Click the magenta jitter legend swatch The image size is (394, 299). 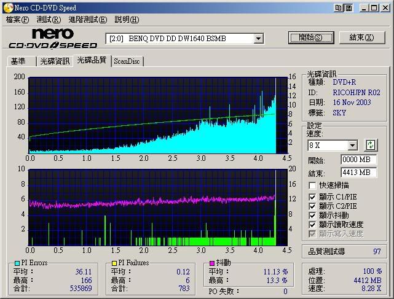212,263
